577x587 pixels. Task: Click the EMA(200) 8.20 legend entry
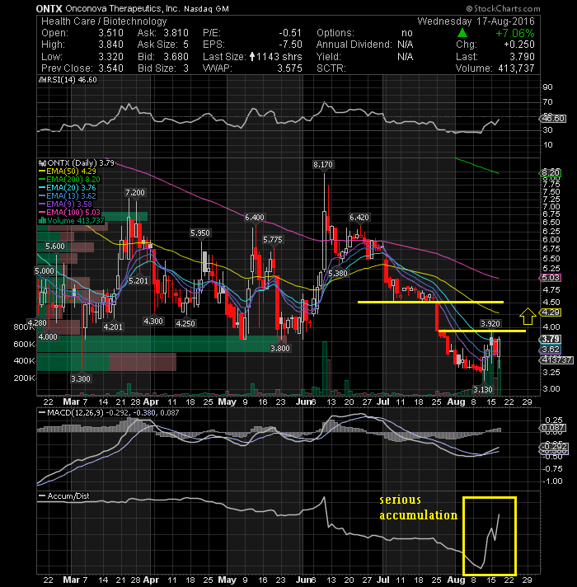69,180
